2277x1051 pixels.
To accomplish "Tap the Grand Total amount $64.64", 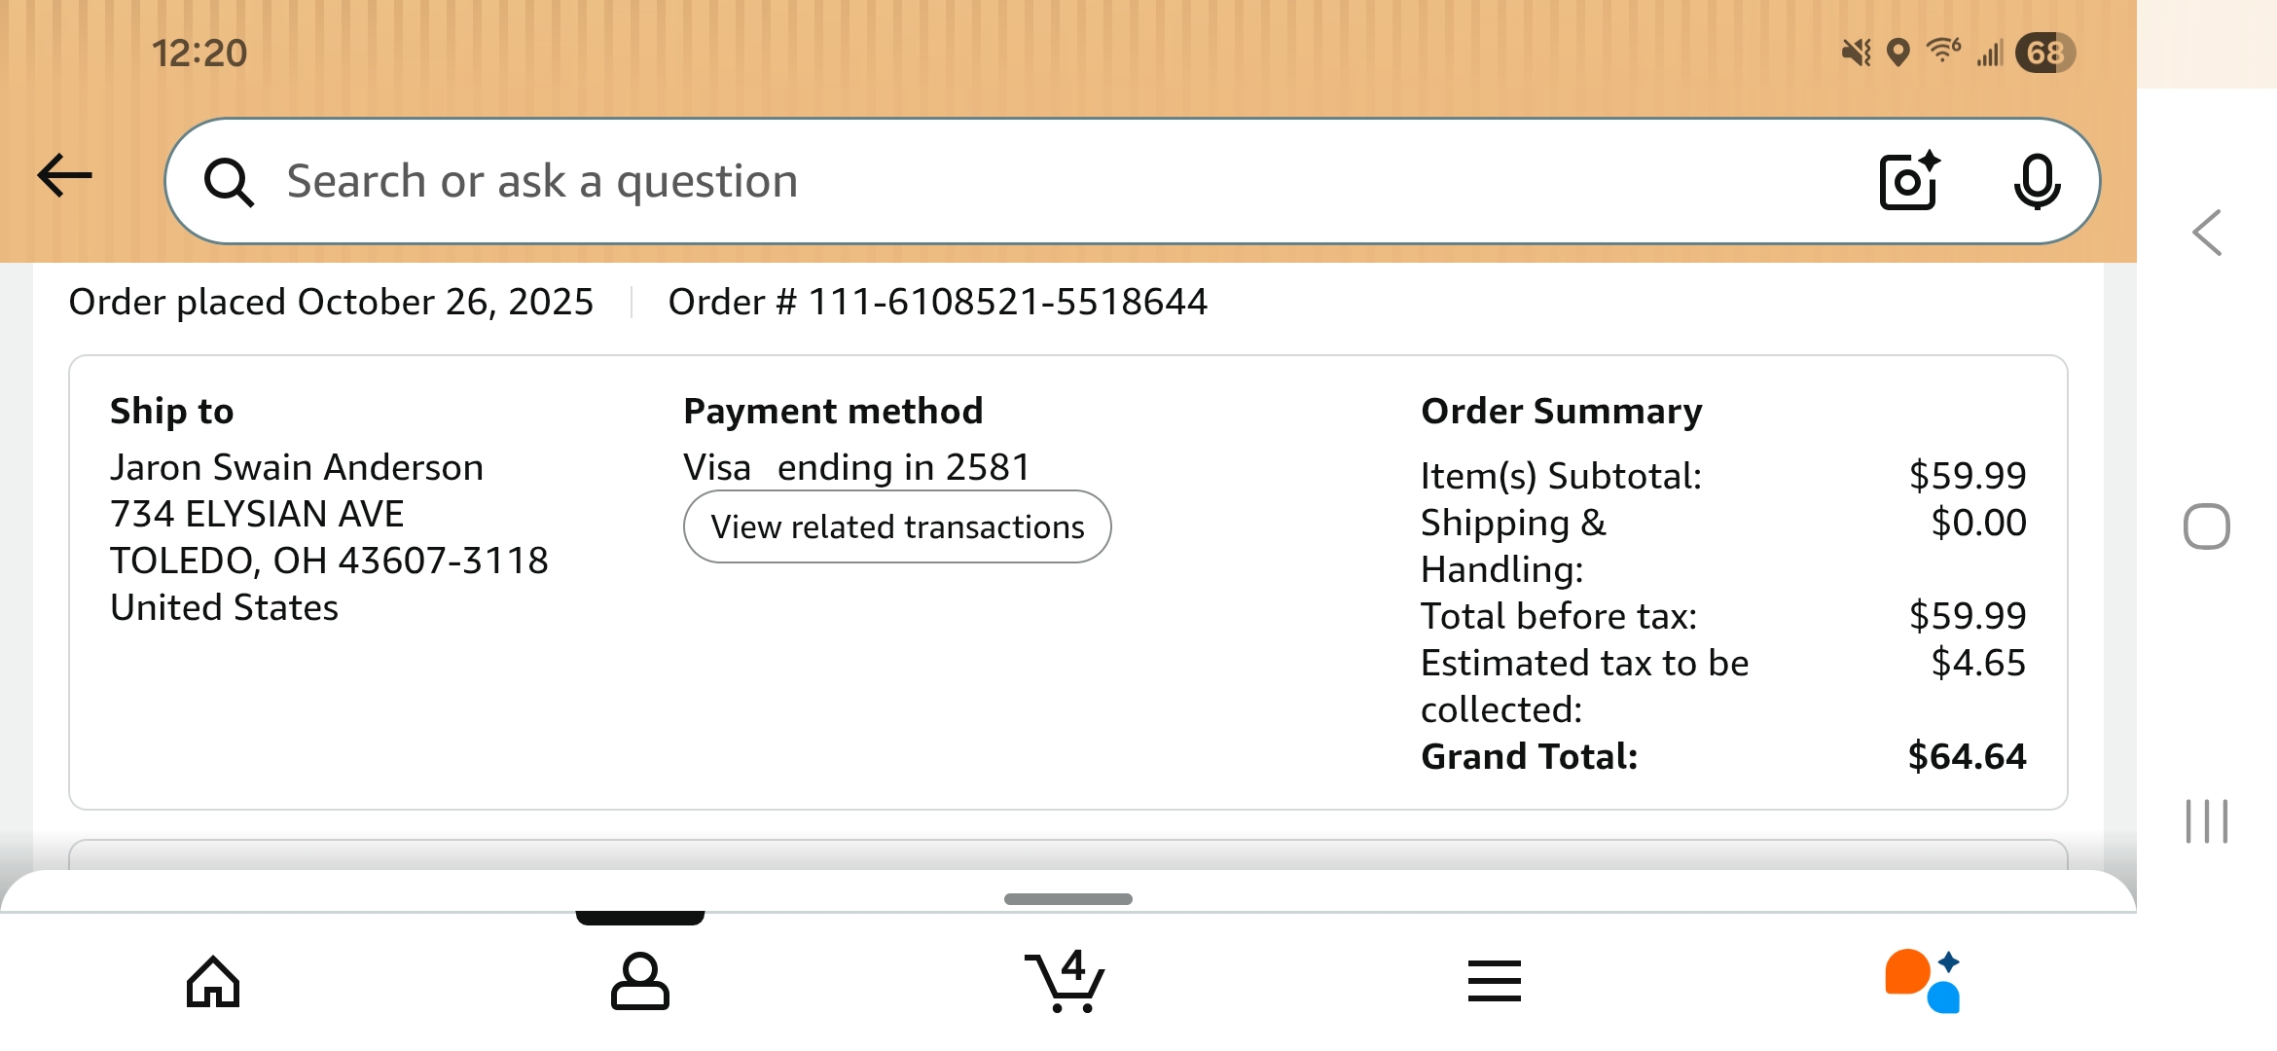I will 1967,756.
